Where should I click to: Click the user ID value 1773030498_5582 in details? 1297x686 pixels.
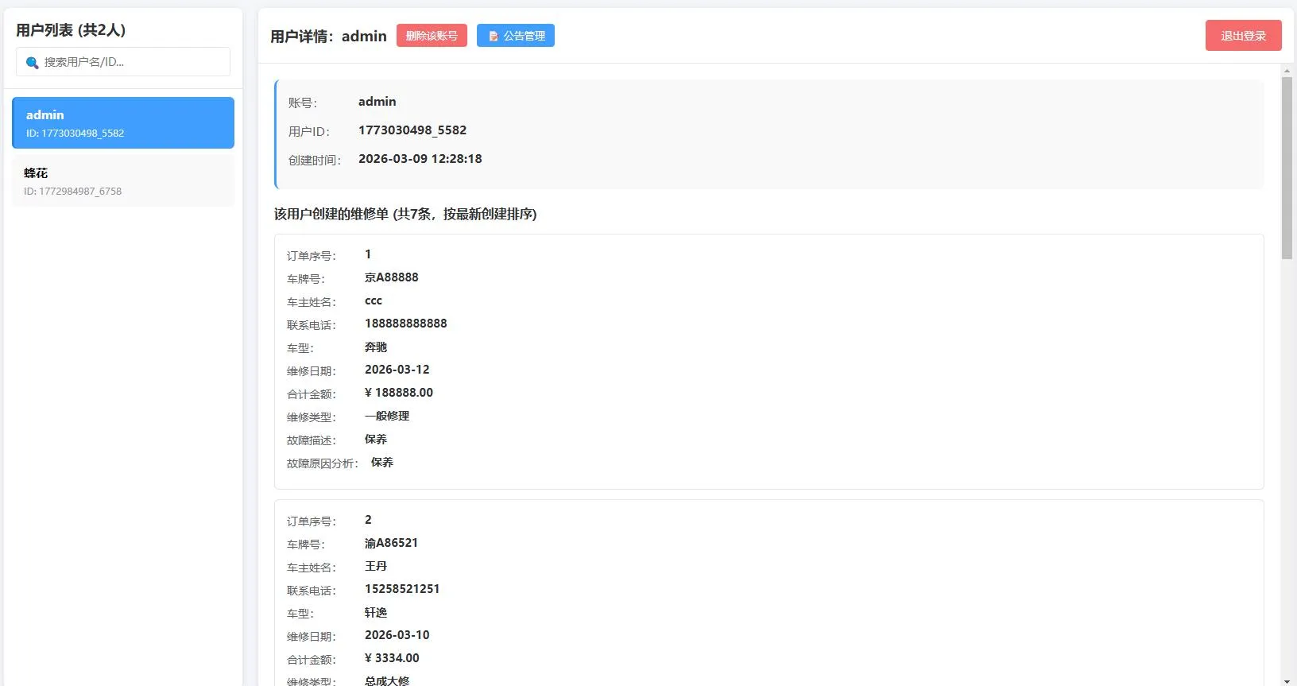tap(412, 130)
